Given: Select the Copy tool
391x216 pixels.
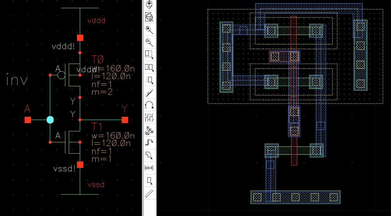Looking at the screenshot, I should (150, 67).
